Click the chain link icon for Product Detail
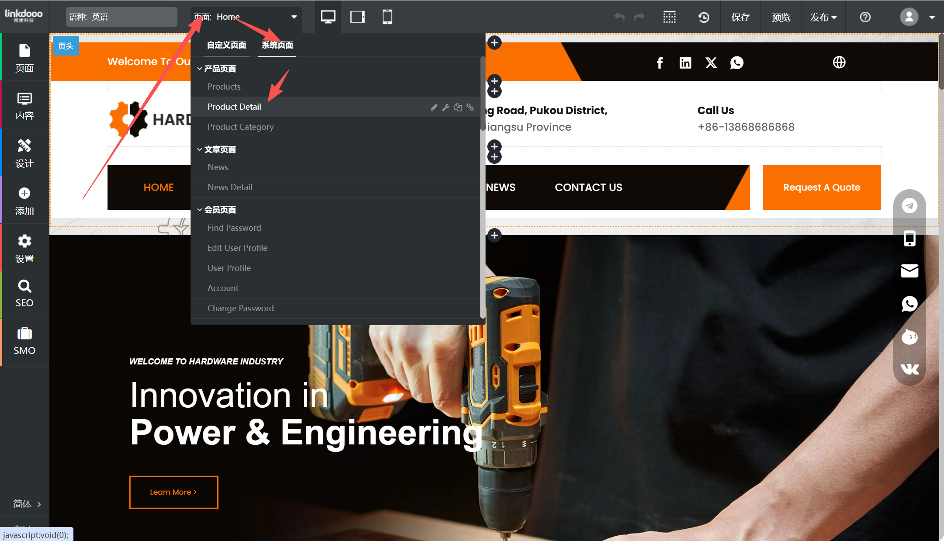944x541 pixels. 470,107
